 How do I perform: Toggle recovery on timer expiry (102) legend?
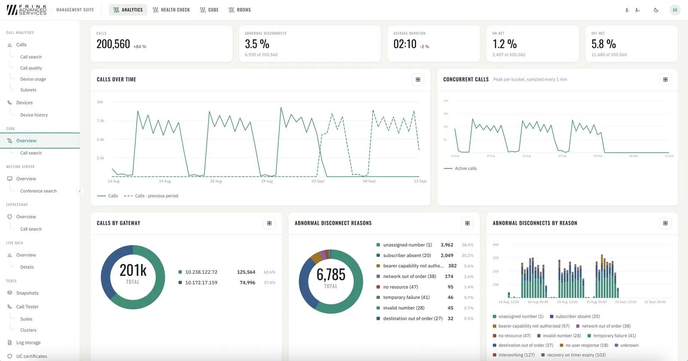coord(574,355)
